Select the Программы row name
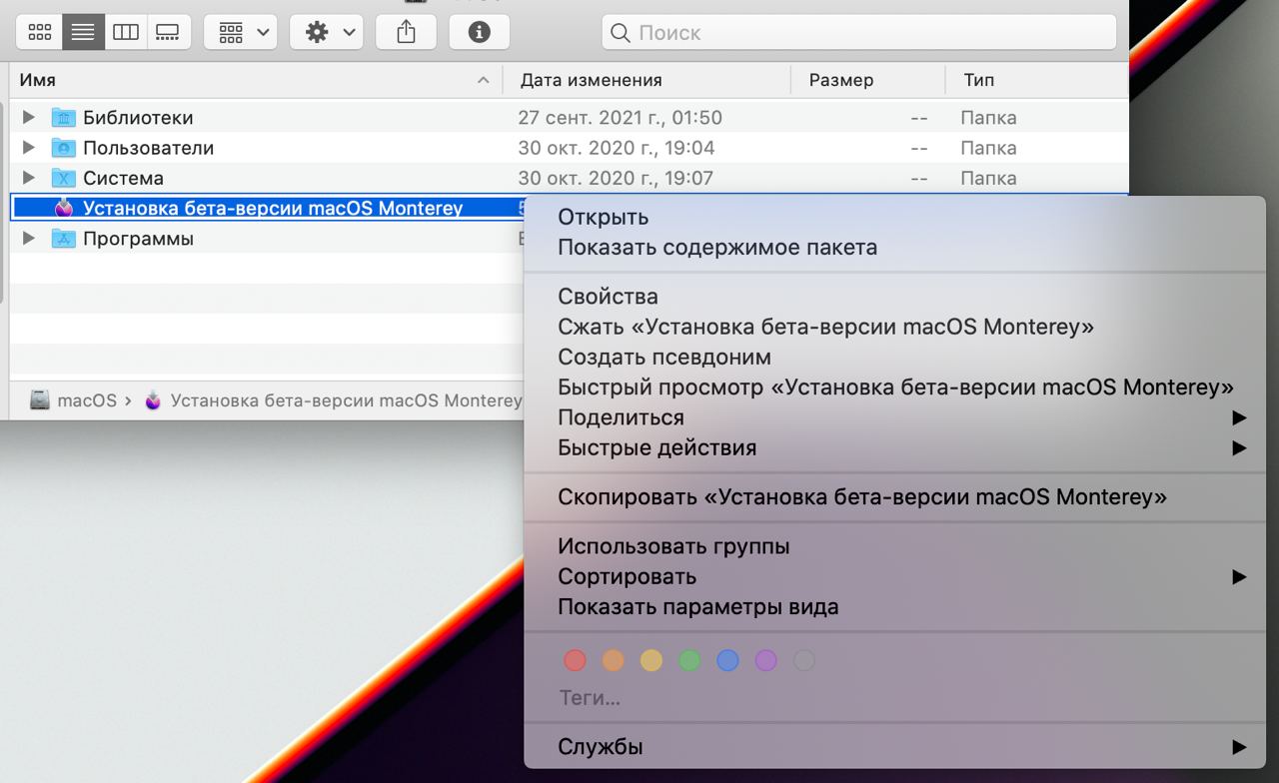Viewport: 1279px width, 783px height. tap(138, 238)
